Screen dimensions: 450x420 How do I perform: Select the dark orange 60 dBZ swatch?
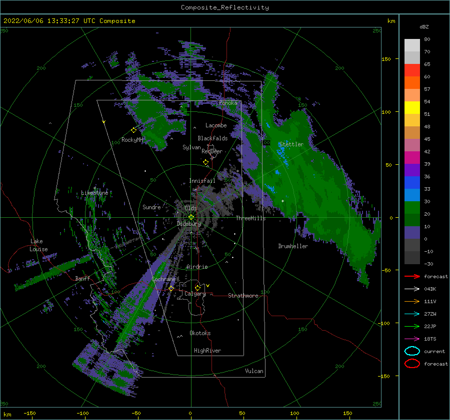[x=412, y=82]
